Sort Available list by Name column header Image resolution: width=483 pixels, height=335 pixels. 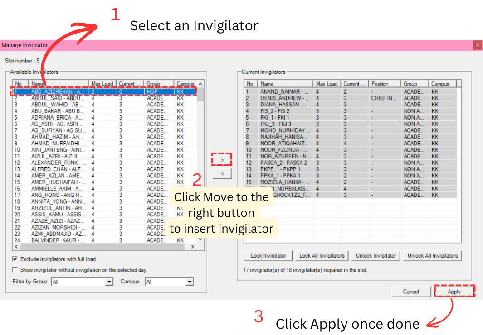59,84
